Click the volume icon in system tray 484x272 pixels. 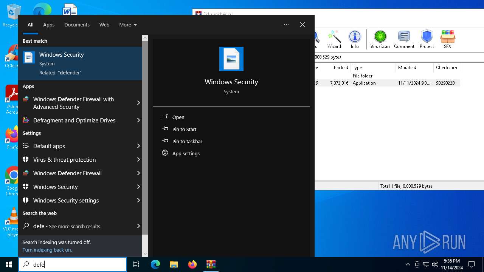click(x=435, y=264)
